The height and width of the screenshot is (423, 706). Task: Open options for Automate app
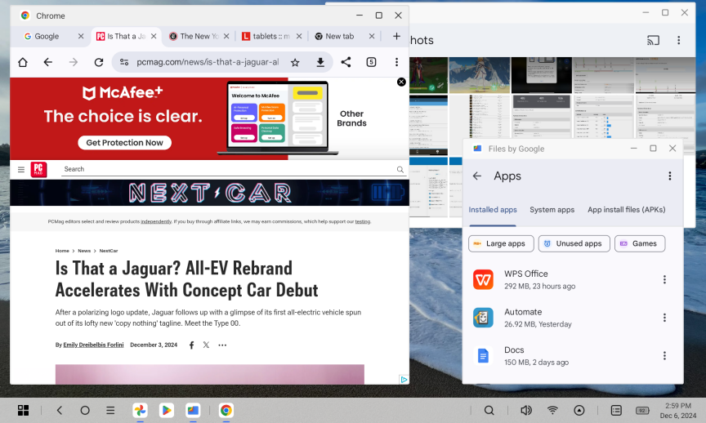664,318
